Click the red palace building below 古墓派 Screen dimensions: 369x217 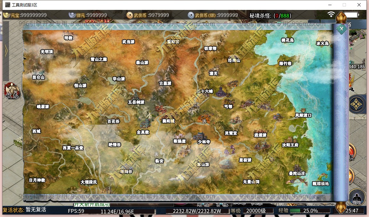coord(161,109)
